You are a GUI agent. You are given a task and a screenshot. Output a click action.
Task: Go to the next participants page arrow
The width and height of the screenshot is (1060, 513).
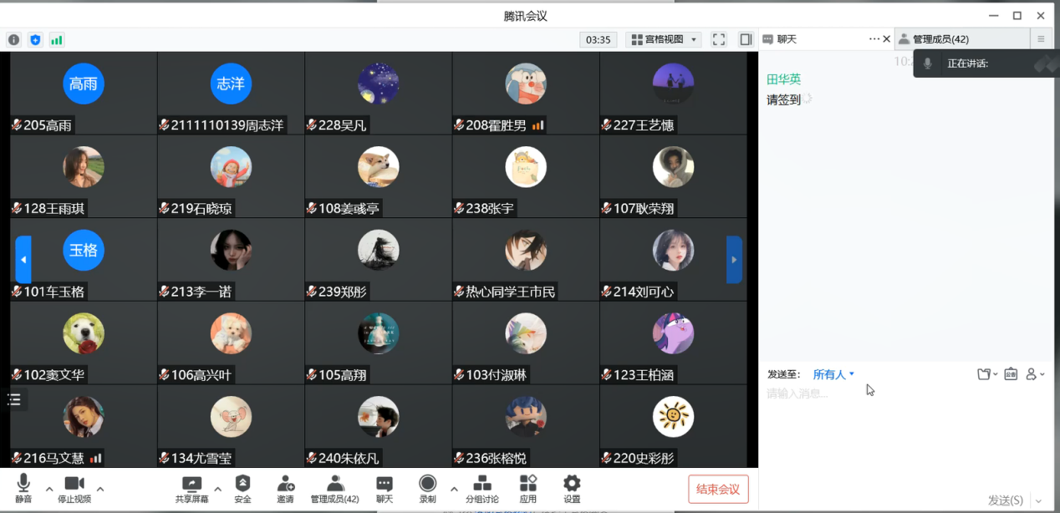point(734,260)
